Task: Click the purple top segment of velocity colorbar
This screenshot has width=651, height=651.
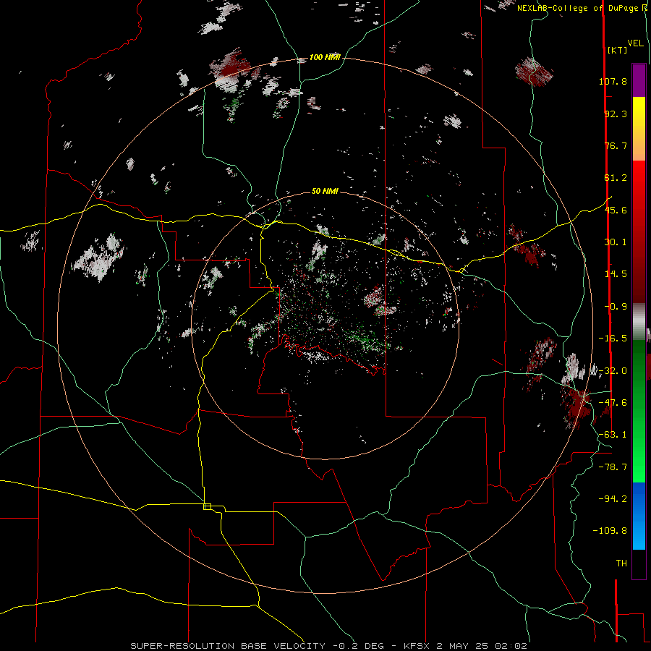Action: (639, 80)
